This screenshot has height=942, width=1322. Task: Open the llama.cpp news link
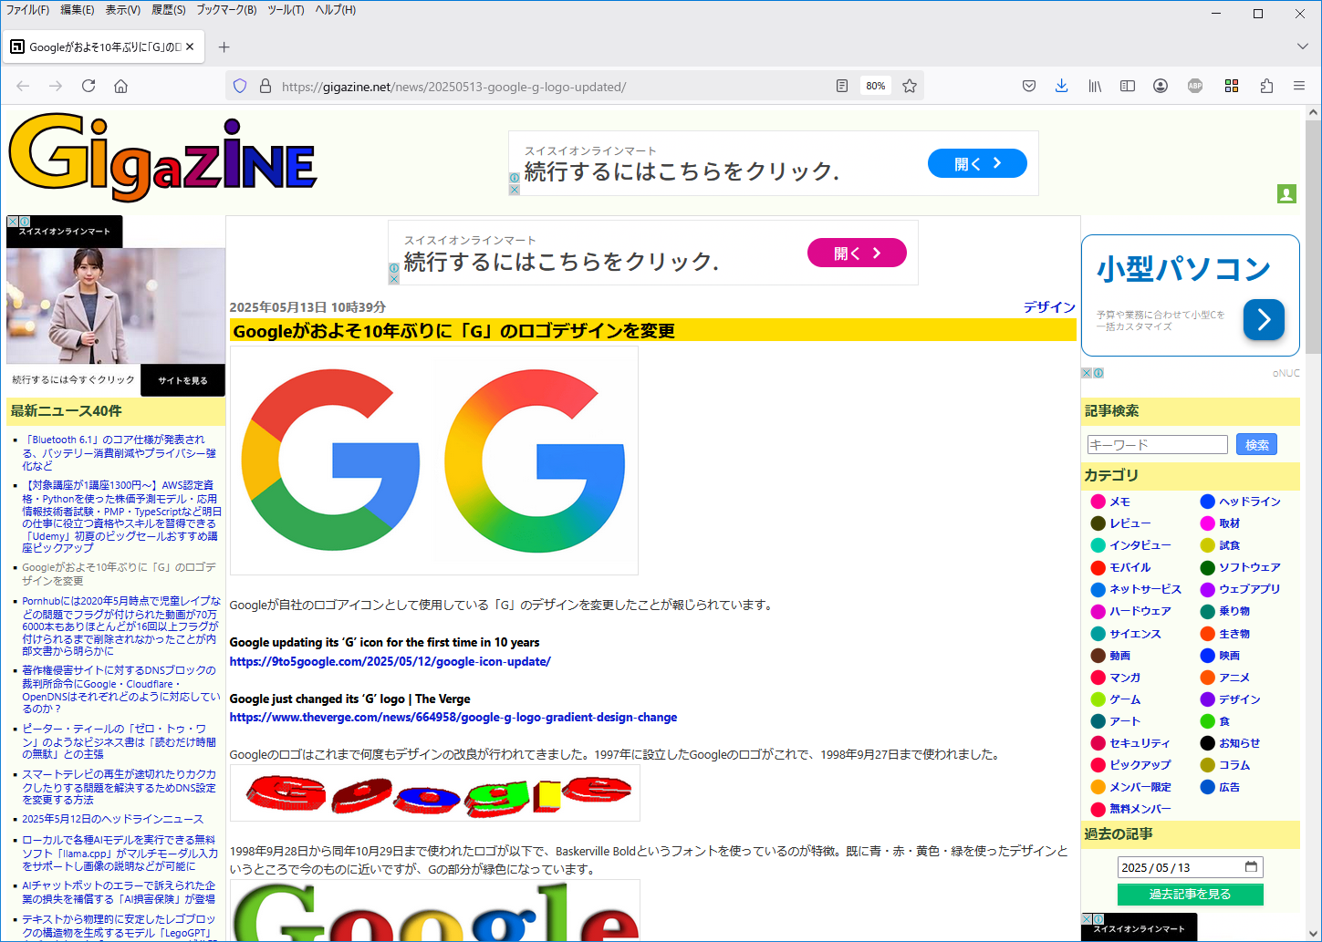pos(120,853)
